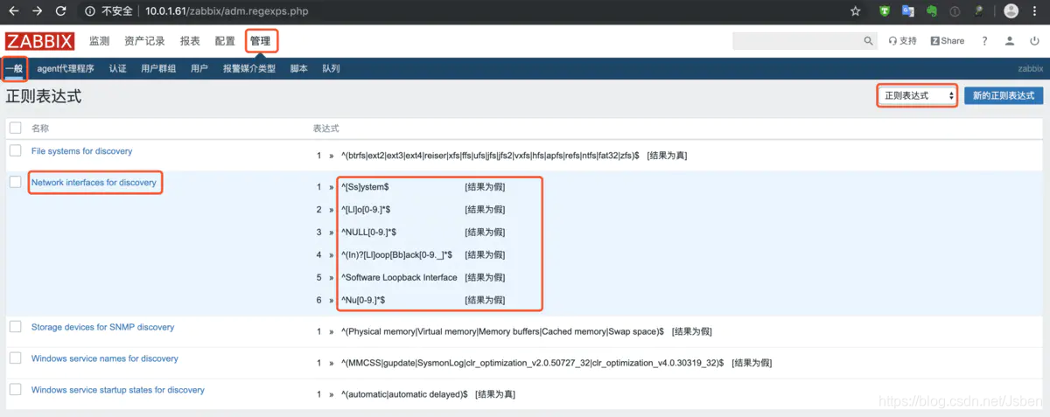
Task: Click the 名称 column header
Action: click(x=40, y=128)
